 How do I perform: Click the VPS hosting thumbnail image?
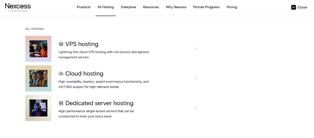[x=38, y=49]
